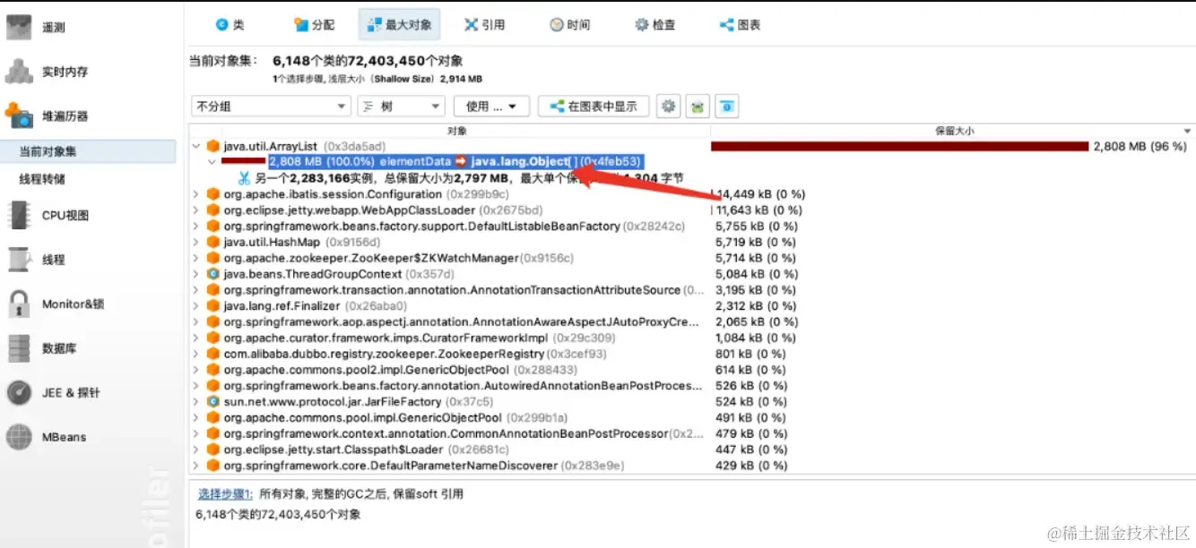Open the CPU视图 section in sidebar

tap(48, 215)
